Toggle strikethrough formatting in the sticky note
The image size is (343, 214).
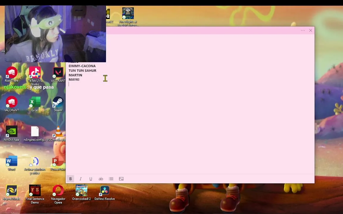coord(101,179)
